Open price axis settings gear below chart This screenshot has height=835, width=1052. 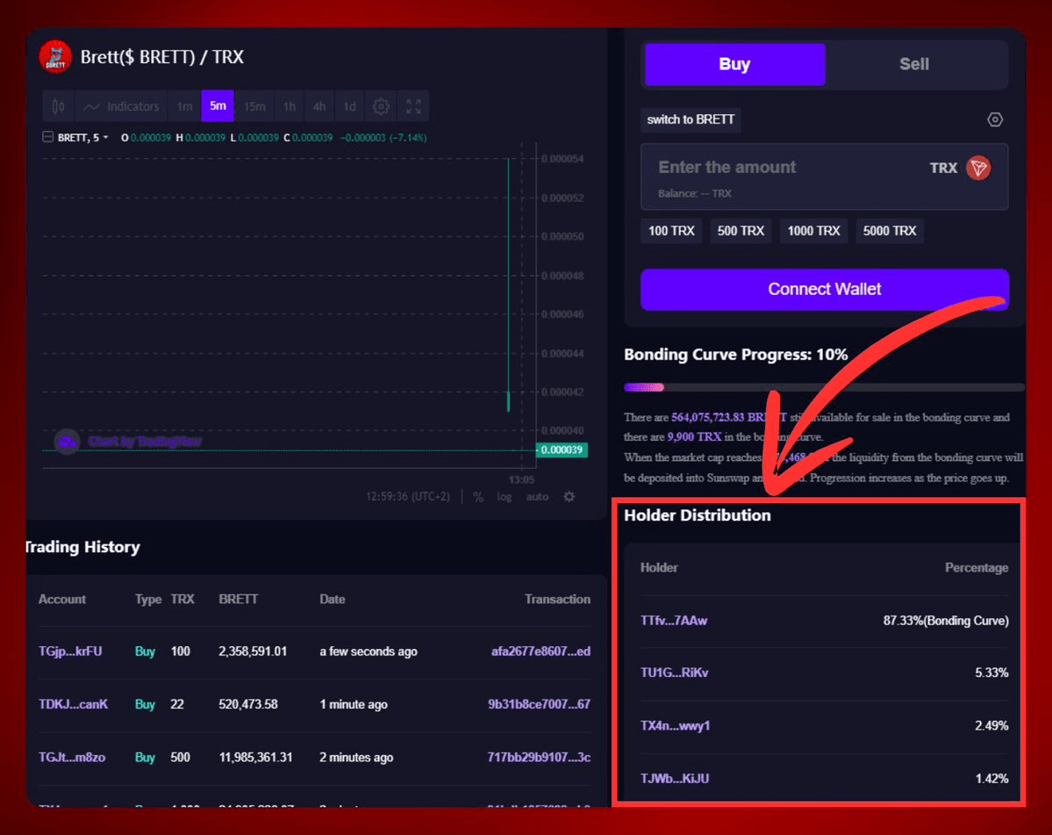(569, 497)
